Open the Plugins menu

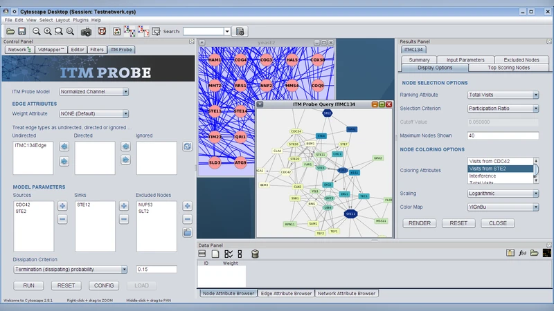[x=81, y=20]
